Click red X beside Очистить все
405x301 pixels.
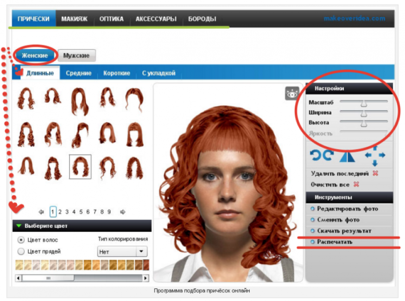(356, 184)
